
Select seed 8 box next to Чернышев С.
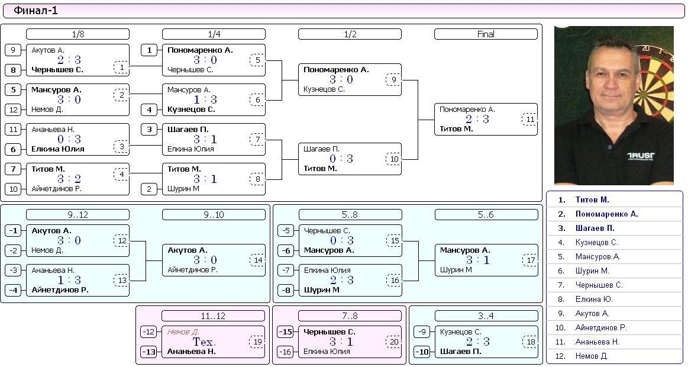pyautogui.click(x=13, y=69)
